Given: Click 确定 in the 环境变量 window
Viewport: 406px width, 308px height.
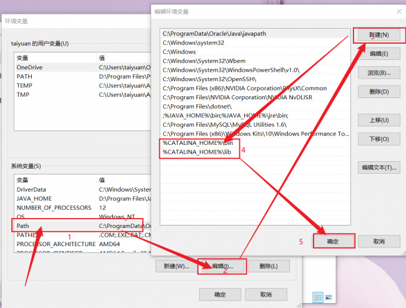Looking at the screenshot, I should click(x=220, y=294).
